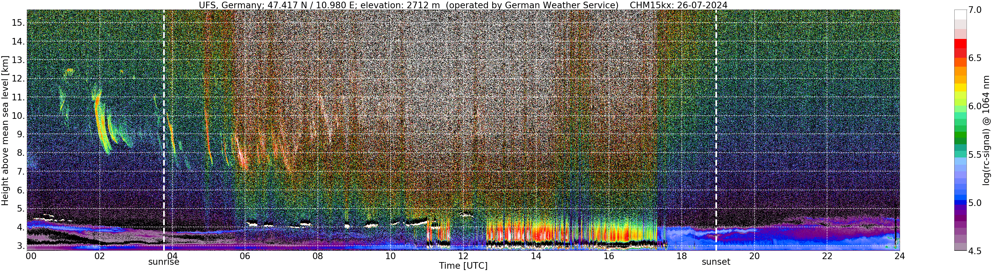Click the height tick label '11.'
The width and height of the screenshot is (993, 272).
pyautogui.click(x=18, y=97)
